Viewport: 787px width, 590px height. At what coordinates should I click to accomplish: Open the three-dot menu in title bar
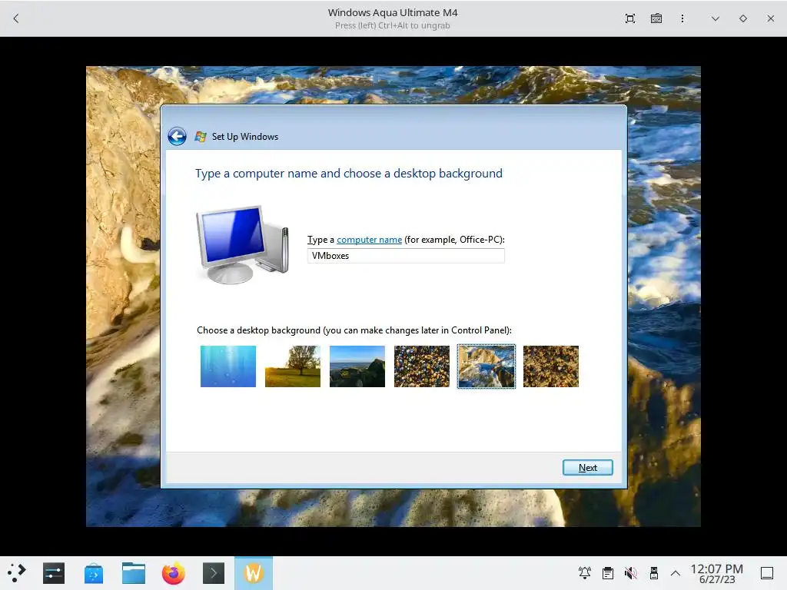tap(682, 18)
